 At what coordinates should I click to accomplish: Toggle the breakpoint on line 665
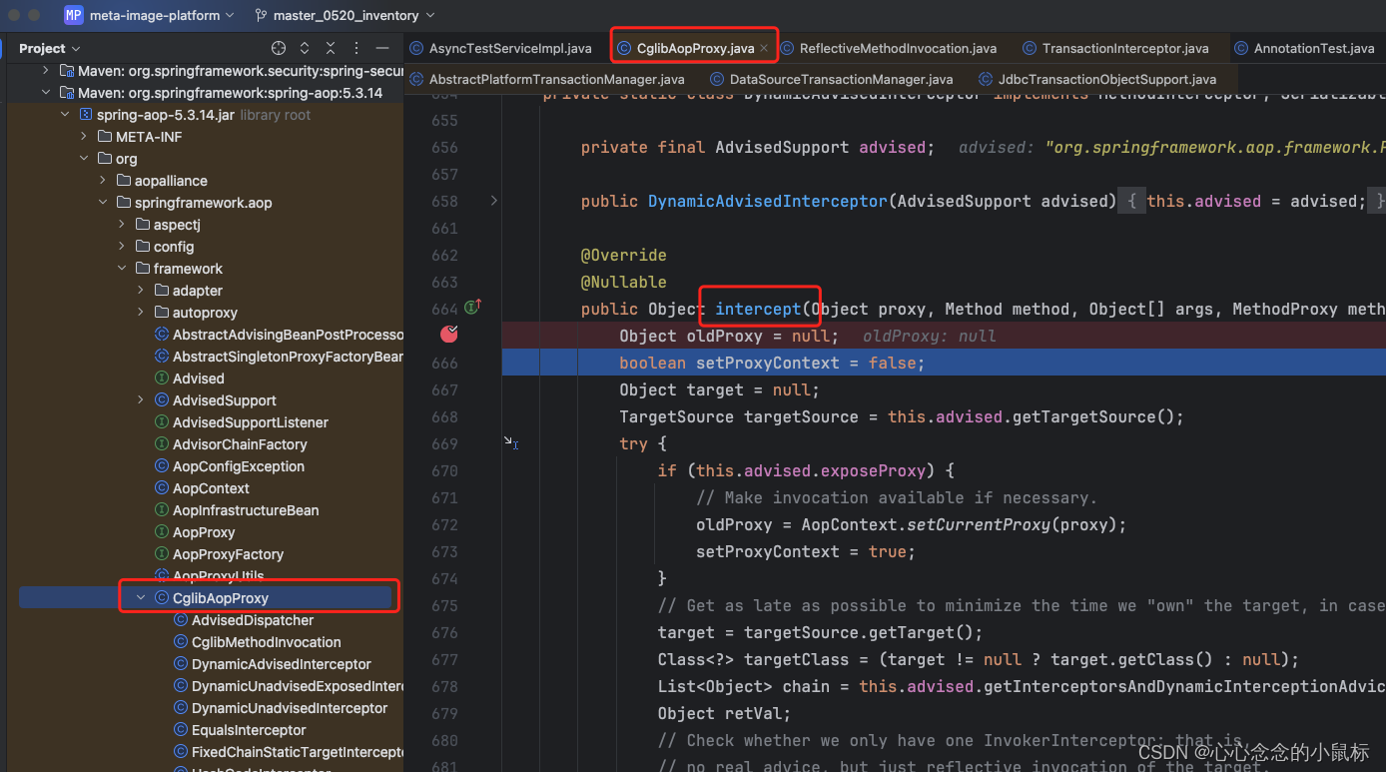(x=449, y=335)
